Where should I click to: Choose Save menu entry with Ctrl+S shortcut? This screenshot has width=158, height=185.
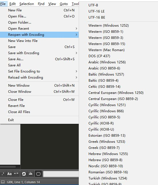click(39, 47)
